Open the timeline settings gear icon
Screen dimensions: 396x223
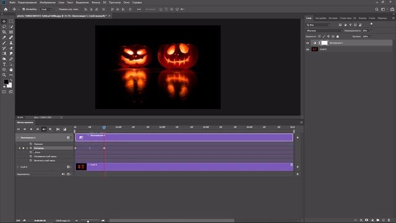point(50,129)
